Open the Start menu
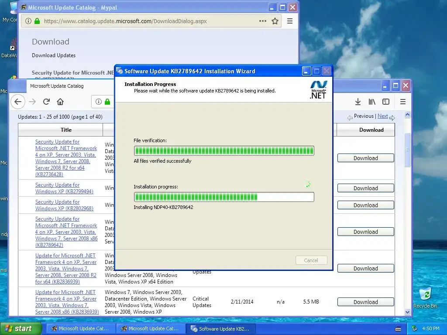This screenshot has height=335, width=447. [x=21, y=329]
